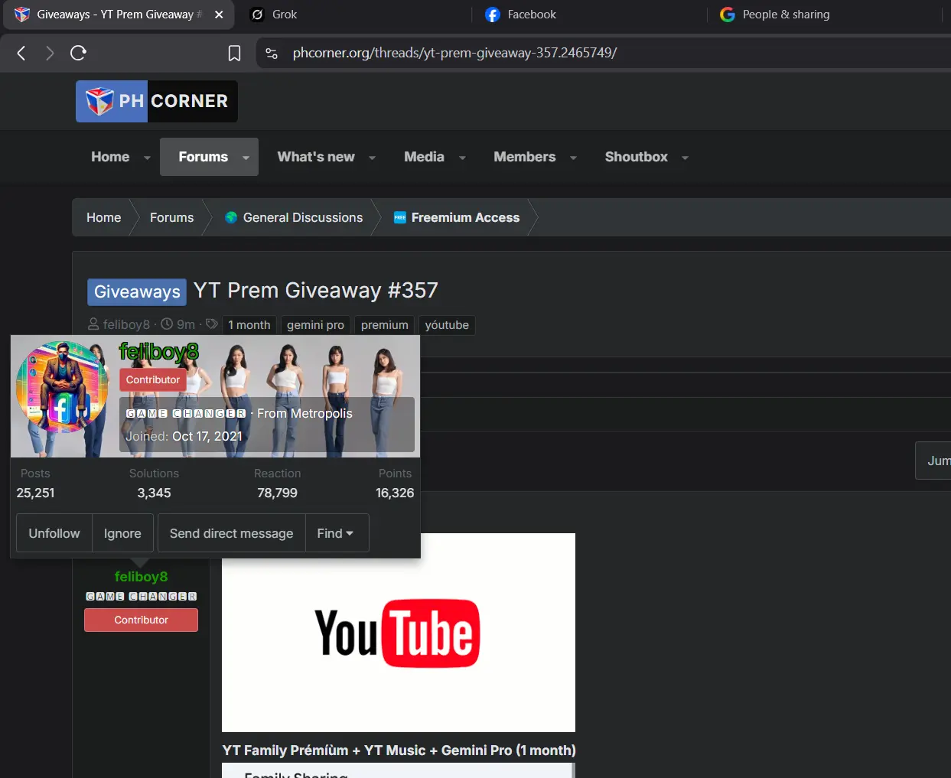
Task: Click From Metropolis location link
Action: [305, 413]
